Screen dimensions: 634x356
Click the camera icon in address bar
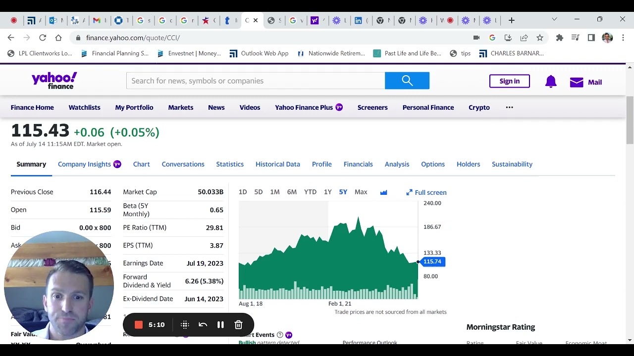point(476,38)
